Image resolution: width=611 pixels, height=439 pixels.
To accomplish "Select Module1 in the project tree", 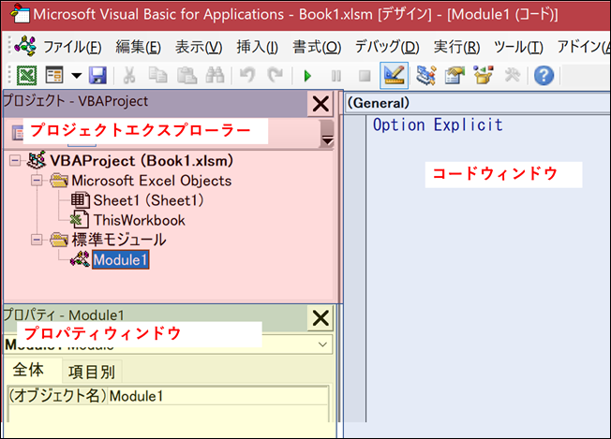I will click(120, 259).
